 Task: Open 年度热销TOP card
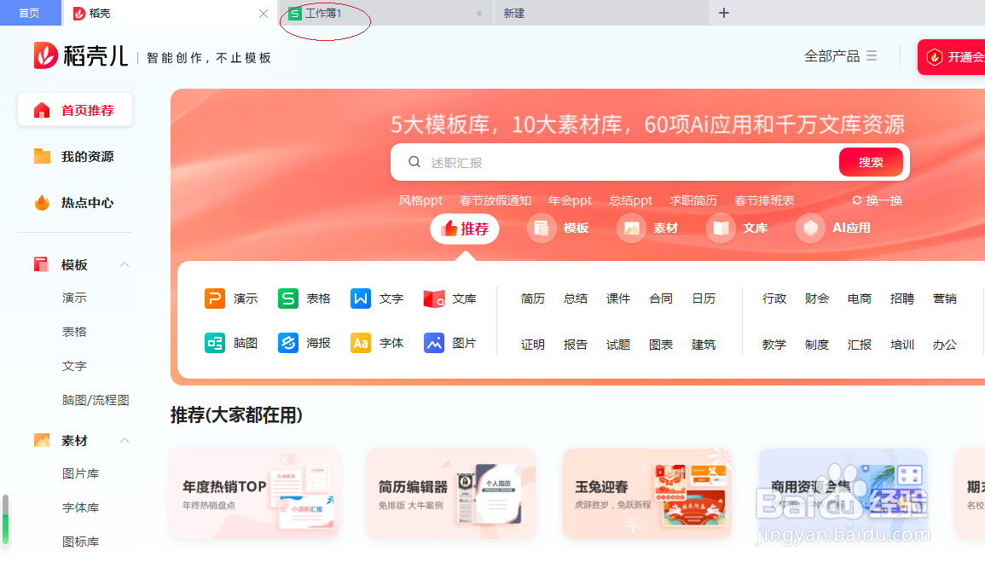(255, 494)
